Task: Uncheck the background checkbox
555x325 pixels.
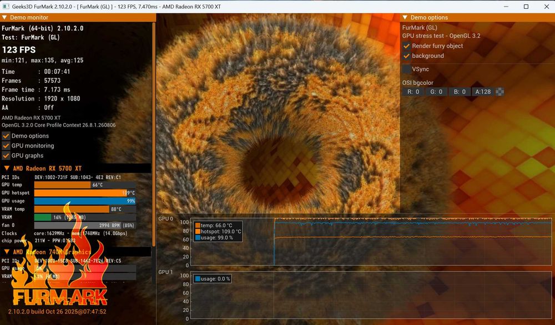Action: pyautogui.click(x=407, y=56)
